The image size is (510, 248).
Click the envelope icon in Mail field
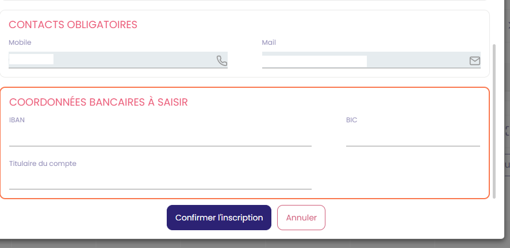pos(474,61)
